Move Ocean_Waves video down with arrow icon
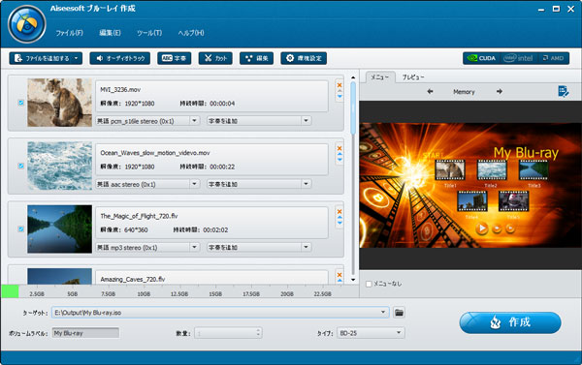Viewport: 582px width, 365px height. 339,160
